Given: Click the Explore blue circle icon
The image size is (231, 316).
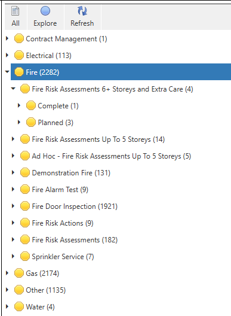Looking at the screenshot, I should click(x=45, y=11).
